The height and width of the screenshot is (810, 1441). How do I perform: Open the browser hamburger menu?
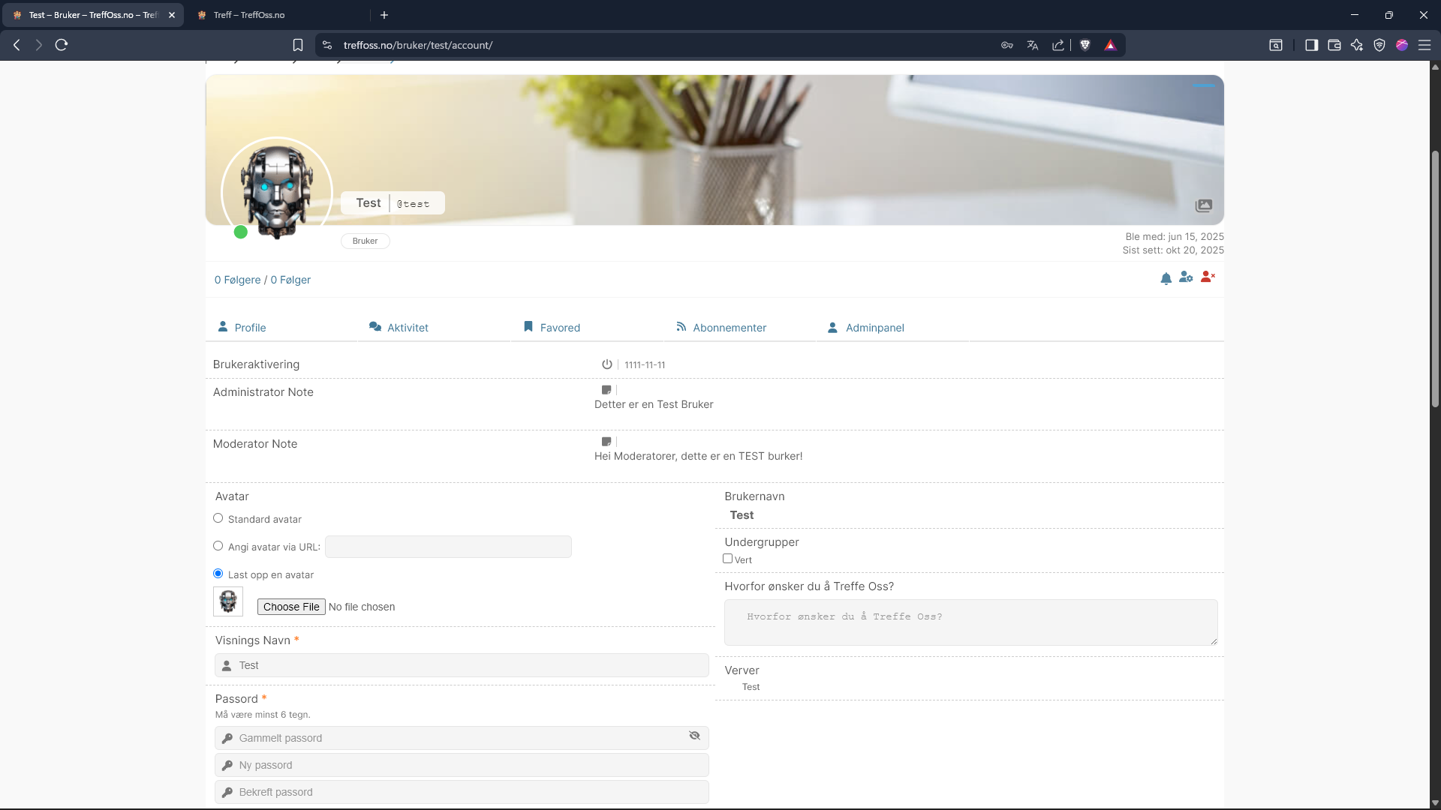1424,45
